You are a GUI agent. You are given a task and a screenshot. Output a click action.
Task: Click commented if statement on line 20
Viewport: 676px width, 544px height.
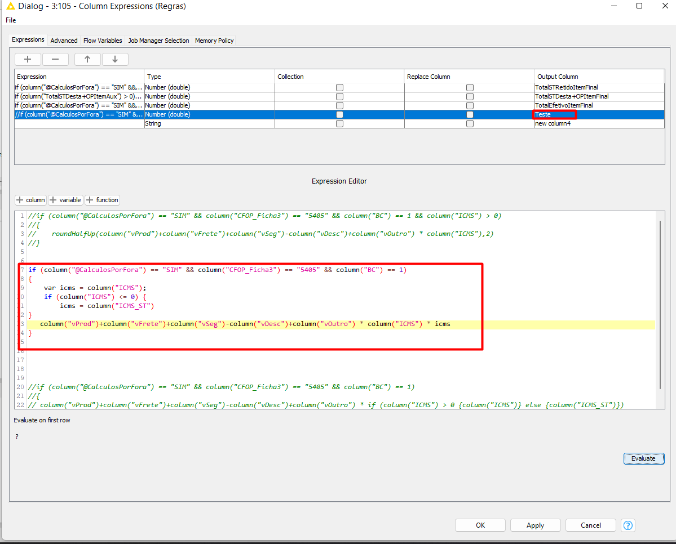tap(221, 387)
